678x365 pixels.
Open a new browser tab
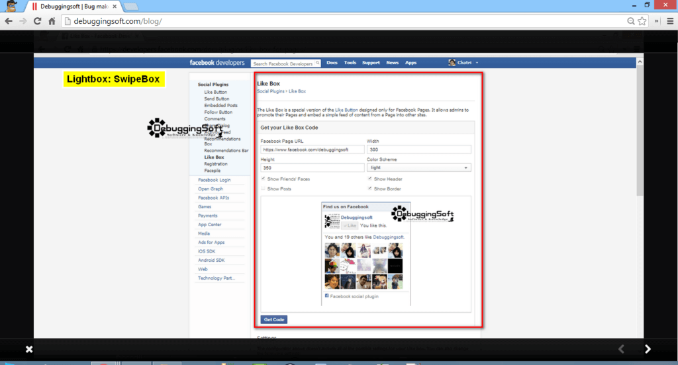point(131,7)
